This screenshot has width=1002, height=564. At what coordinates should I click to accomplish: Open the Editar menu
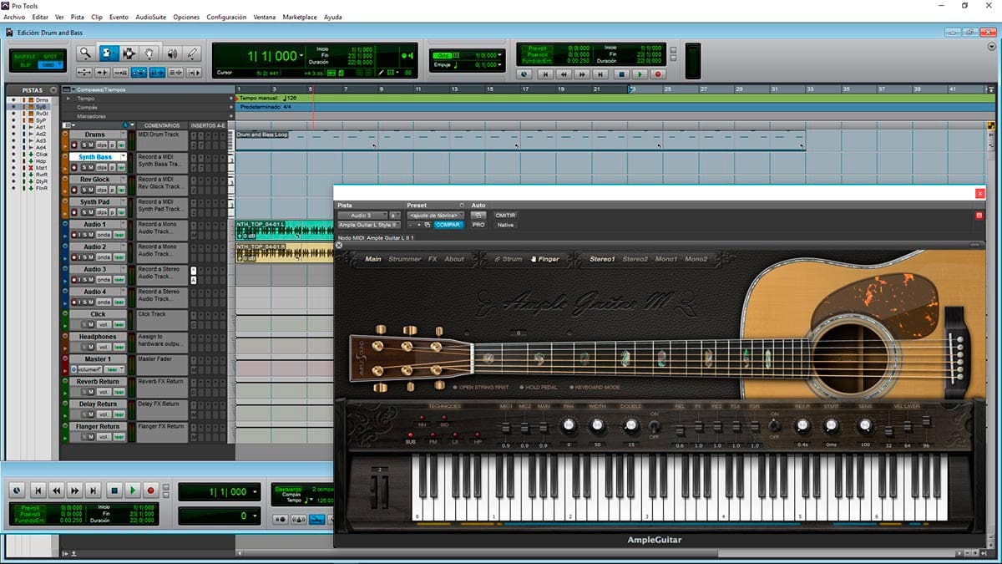40,17
